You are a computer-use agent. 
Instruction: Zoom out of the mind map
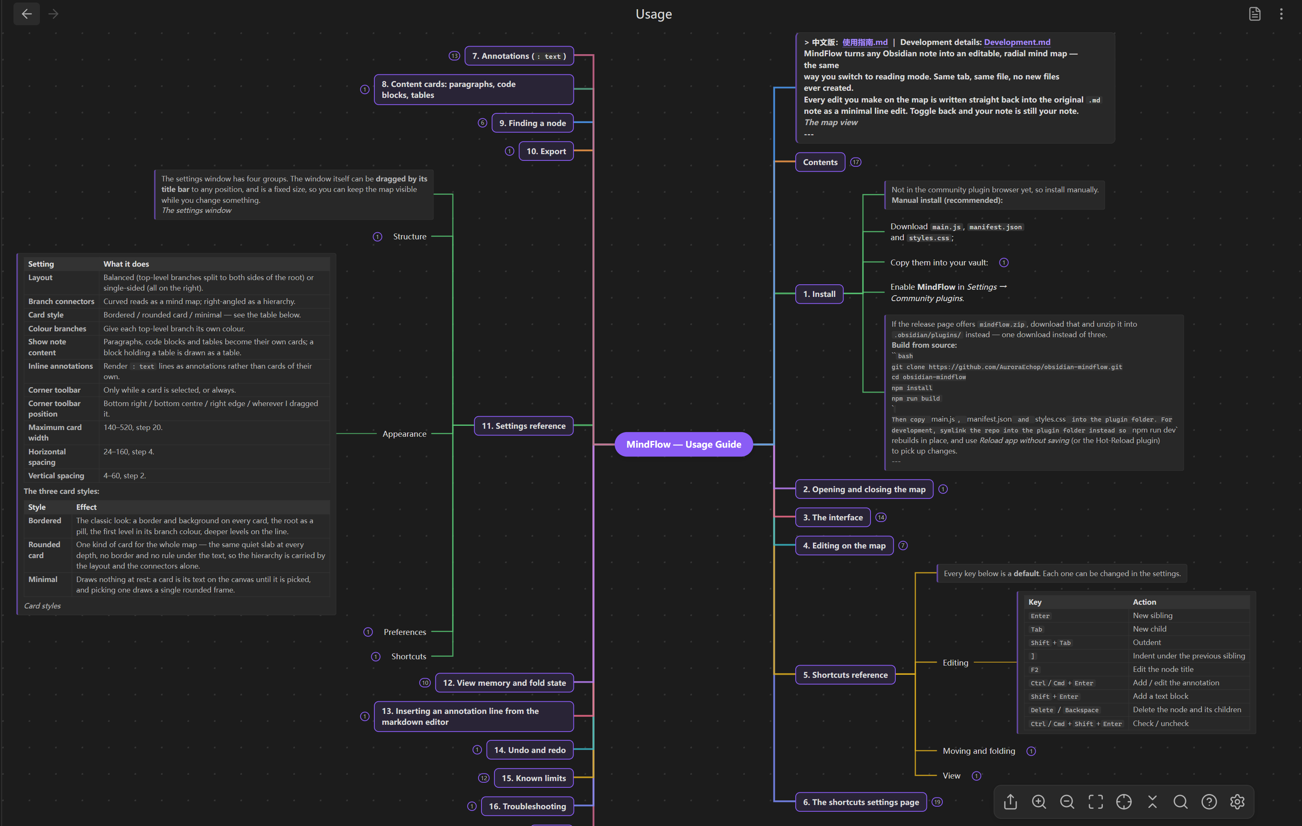point(1067,802)
